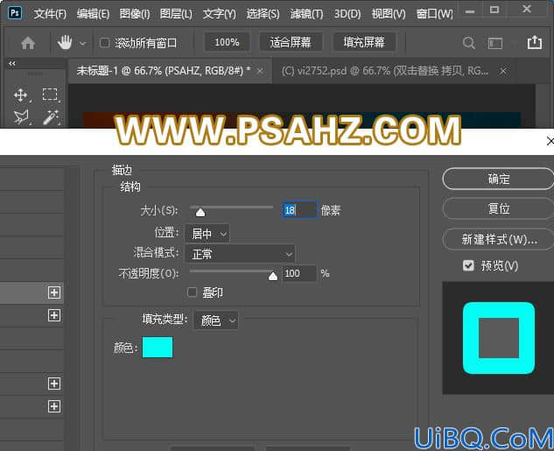Click the 不透明度 opacity slider handle
The image size is (554, 451).
pos(273,276)
